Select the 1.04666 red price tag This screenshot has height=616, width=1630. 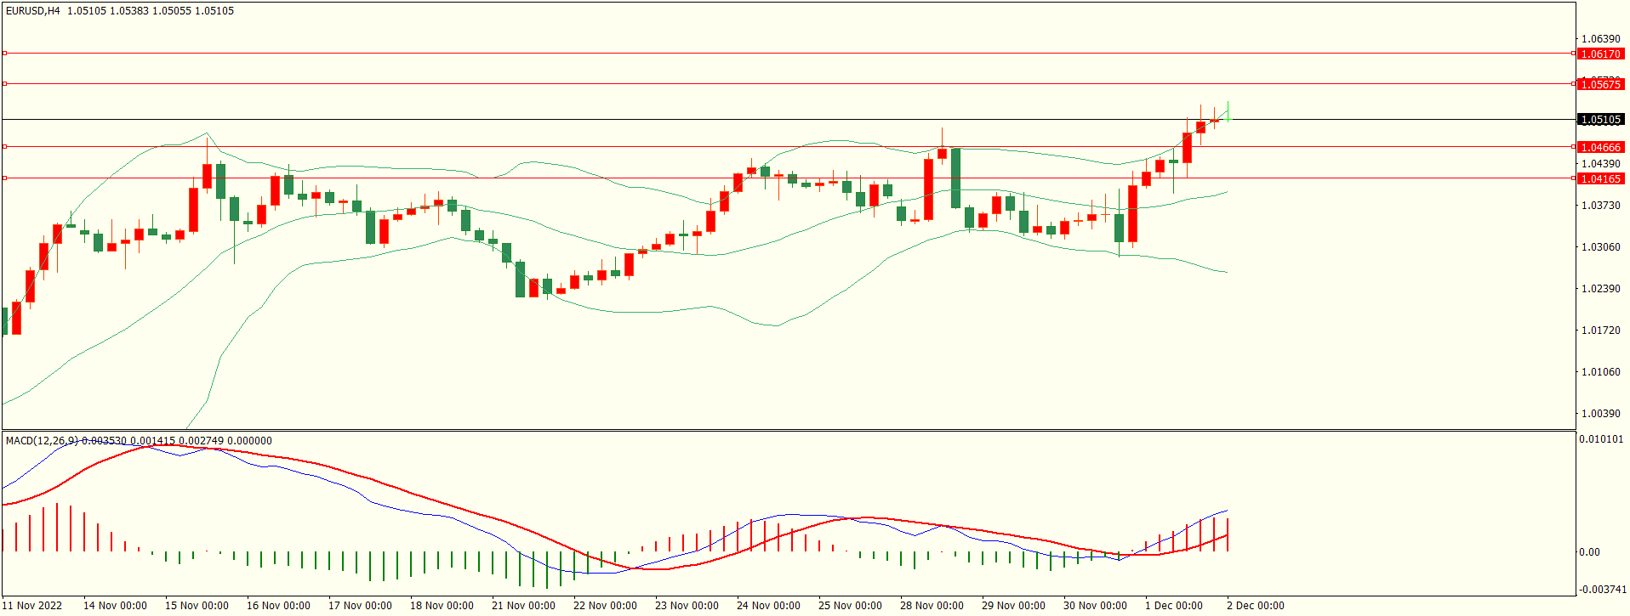click(1600, 147)
